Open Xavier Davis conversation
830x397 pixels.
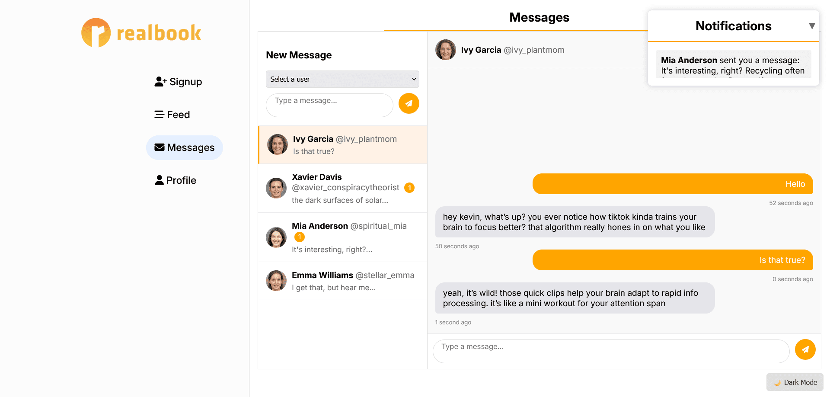[342, 188]
